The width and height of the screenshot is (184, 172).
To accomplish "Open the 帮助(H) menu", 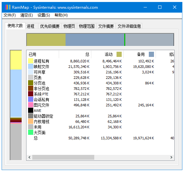I will [x=61, y=15].
